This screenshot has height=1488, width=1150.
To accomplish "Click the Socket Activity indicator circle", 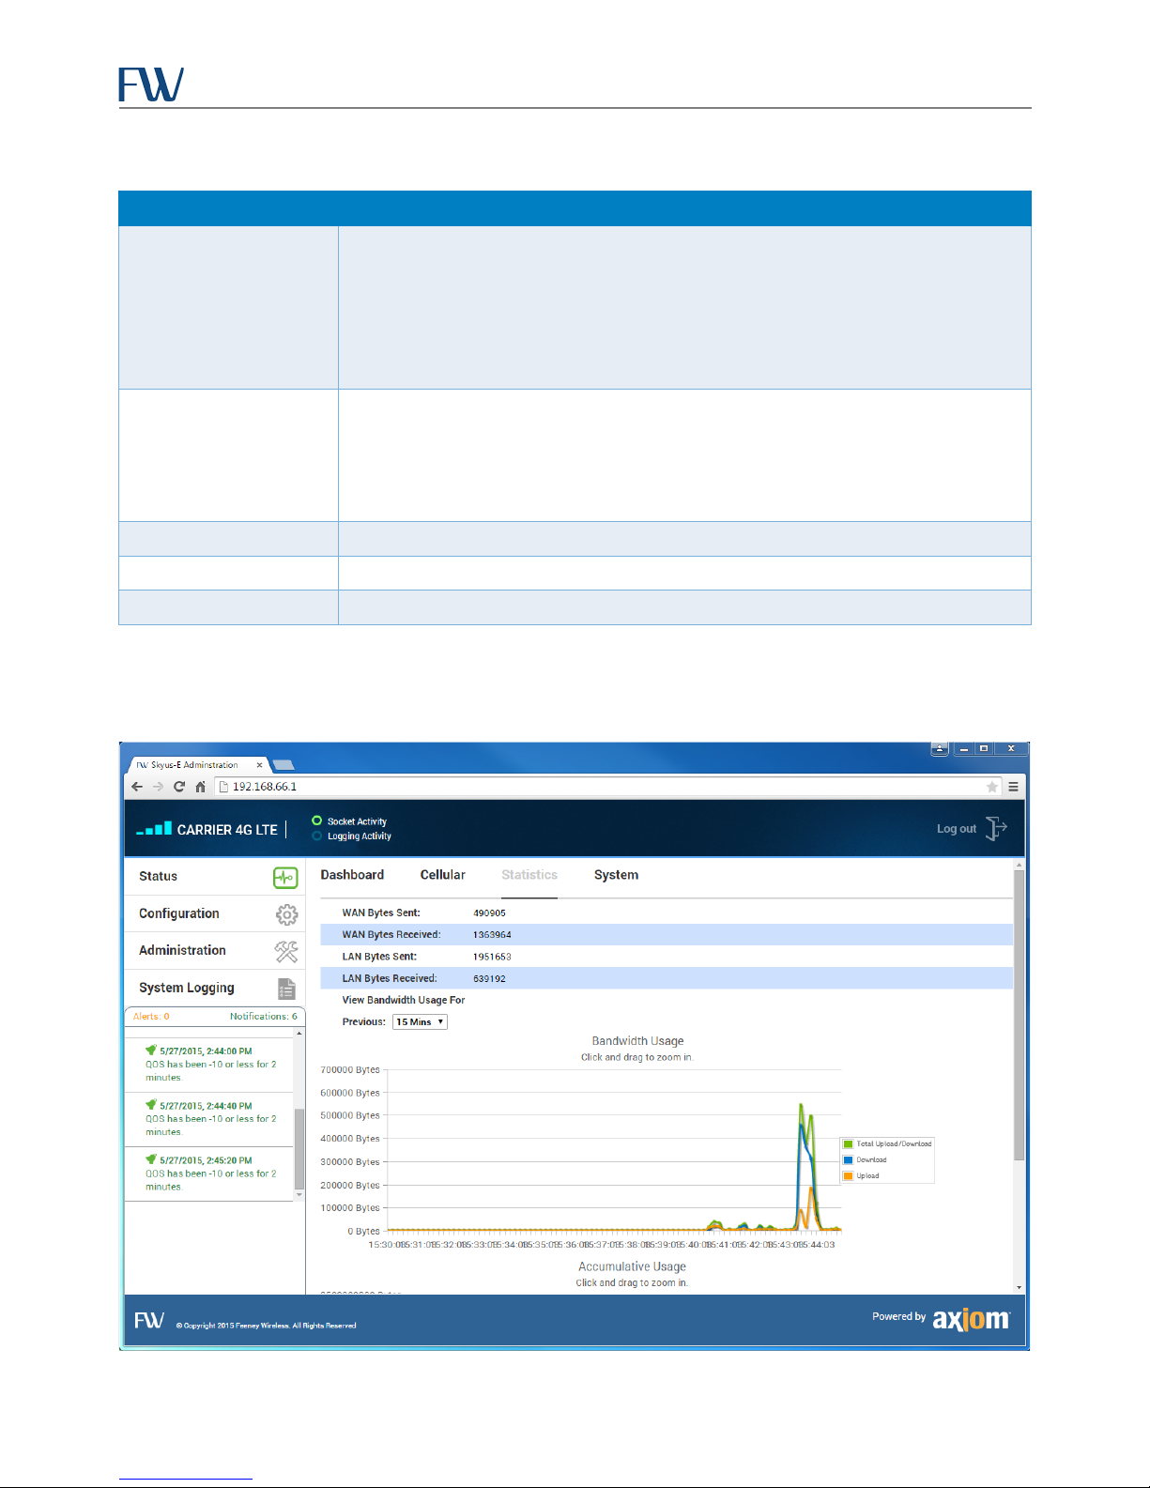I will click(316, 821).
